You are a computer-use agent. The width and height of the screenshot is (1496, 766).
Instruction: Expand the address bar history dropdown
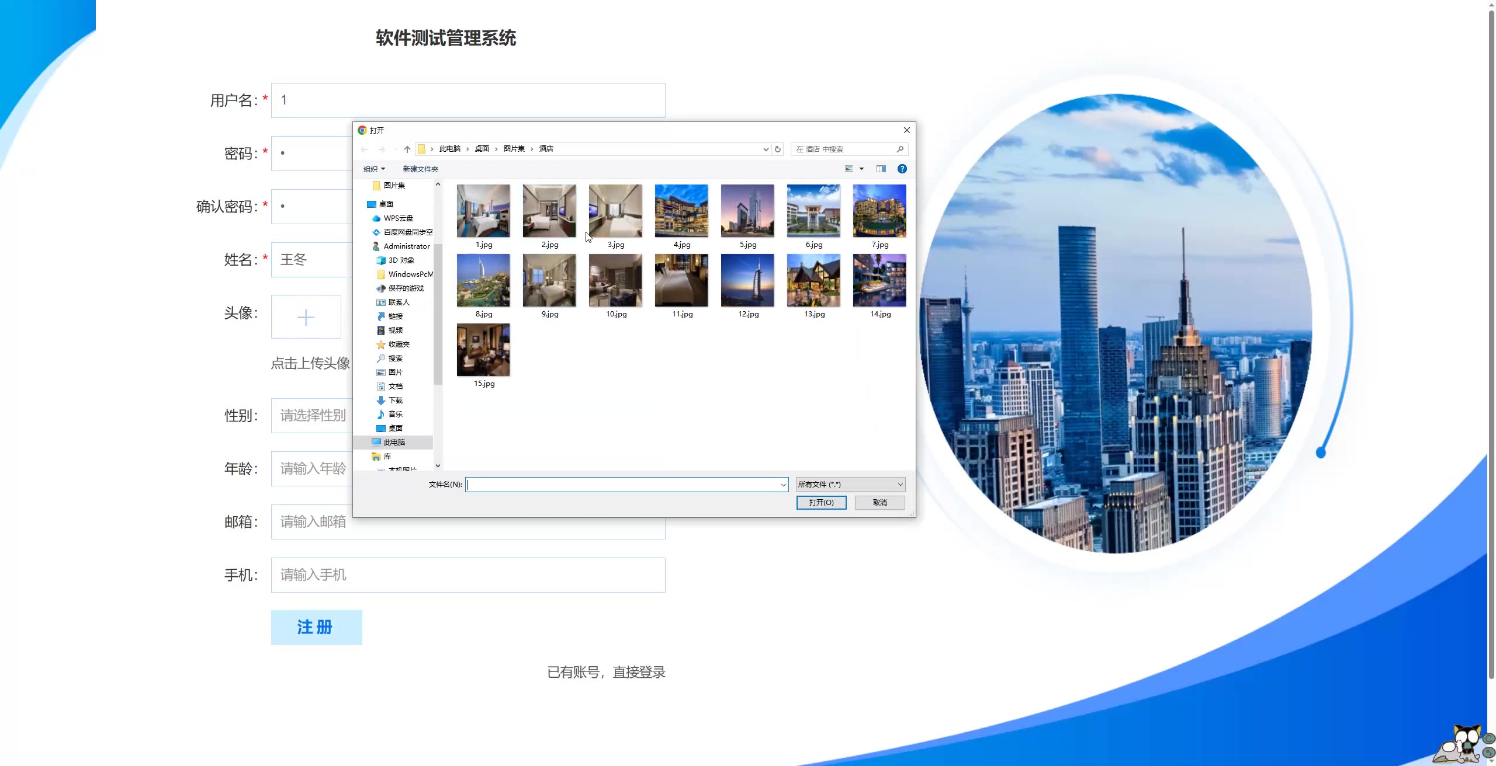766,149
